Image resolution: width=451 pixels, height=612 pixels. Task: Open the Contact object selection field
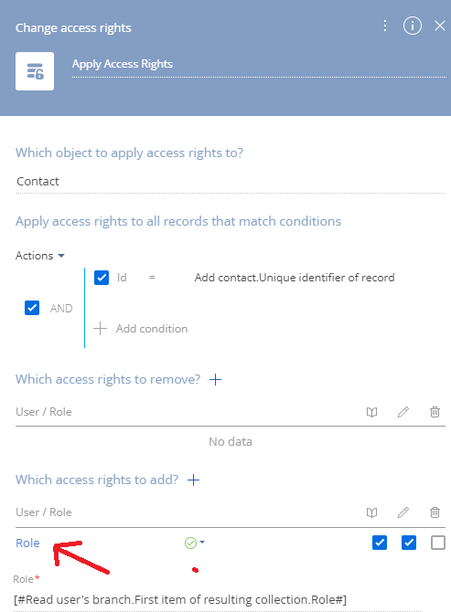click(231, 182)
